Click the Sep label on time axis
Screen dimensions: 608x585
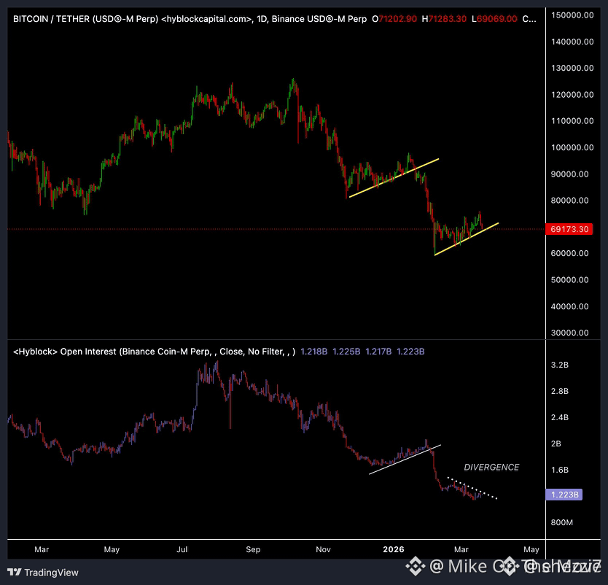[253, 549]
